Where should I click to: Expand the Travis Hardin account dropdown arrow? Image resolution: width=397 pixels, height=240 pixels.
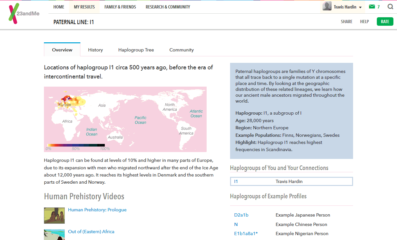point(360,7)
